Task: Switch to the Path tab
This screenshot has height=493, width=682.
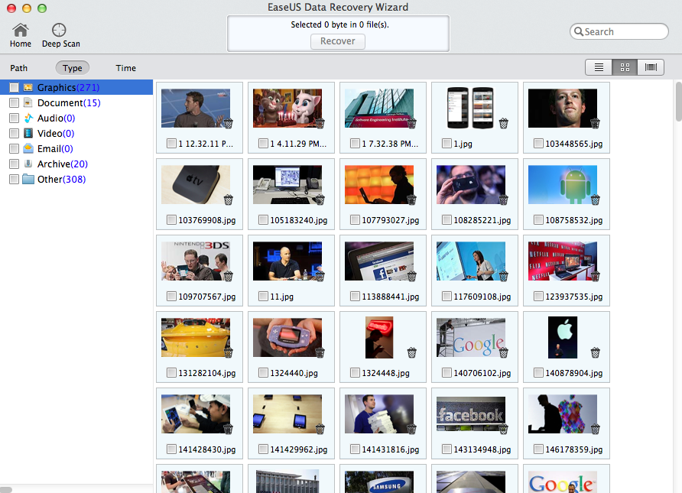Action: [18, 68]
